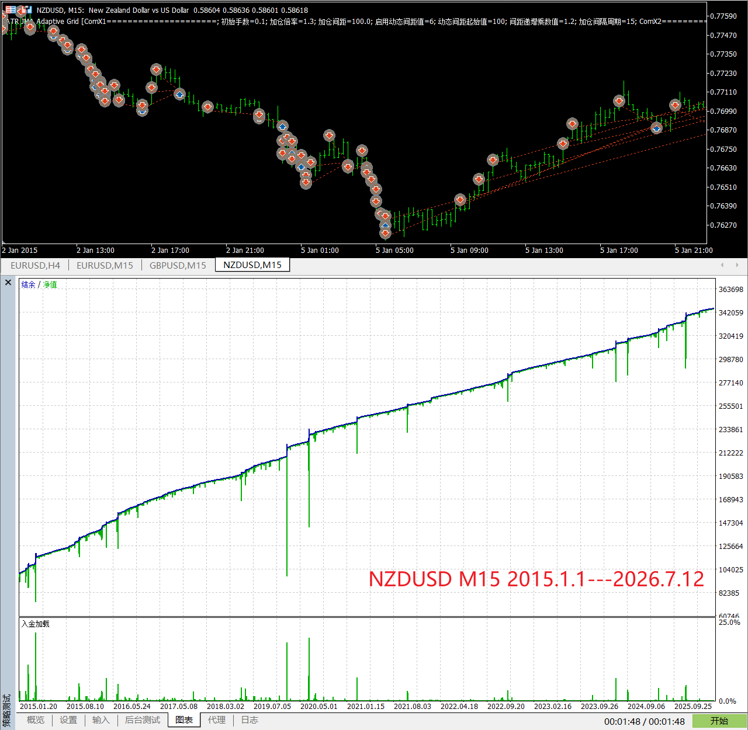
Task: Click the blue buy arrow between 5 Jan 17:00 and 21:00
Action: point(656,128)
